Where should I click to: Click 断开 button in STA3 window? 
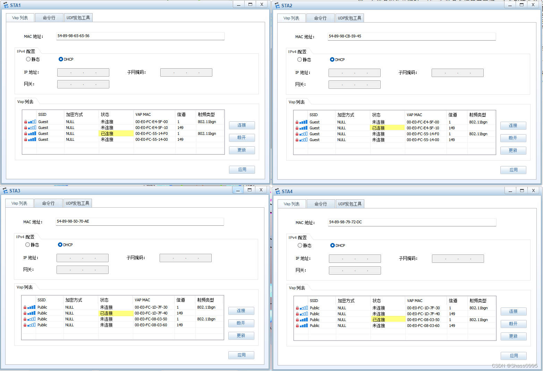coord(241,323)
